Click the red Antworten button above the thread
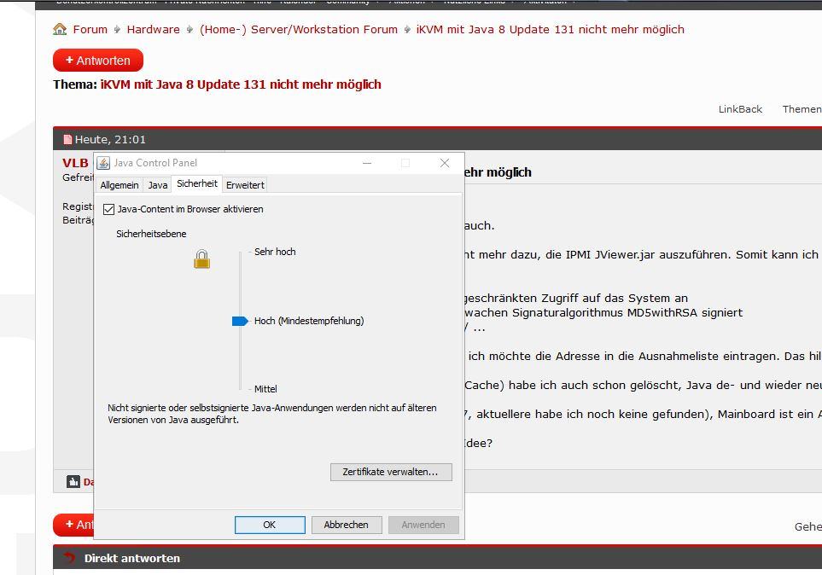The image size is (822, 575). tap(98, 61)
